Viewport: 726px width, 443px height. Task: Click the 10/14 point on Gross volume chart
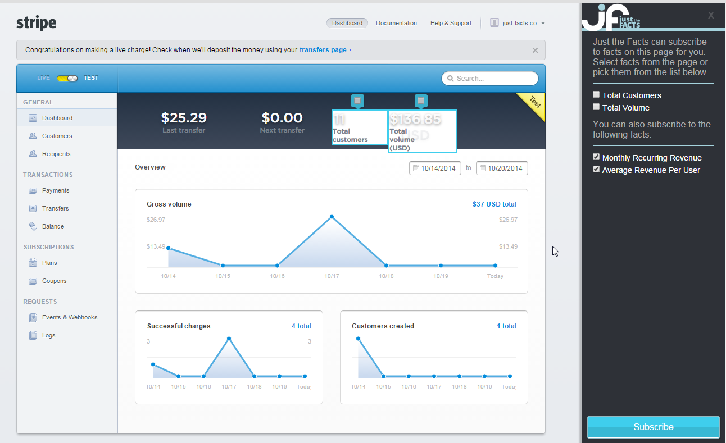(x=168, y=248)
